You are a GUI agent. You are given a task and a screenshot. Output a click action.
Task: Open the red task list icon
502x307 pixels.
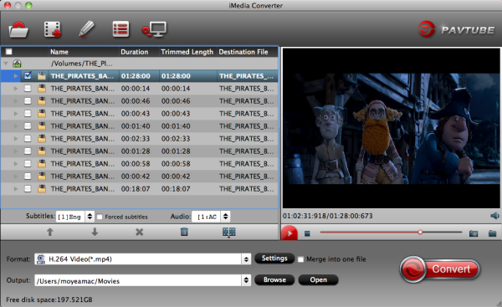tap(120, 29)
